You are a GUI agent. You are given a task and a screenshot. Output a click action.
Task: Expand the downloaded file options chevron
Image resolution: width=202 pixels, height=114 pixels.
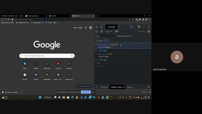coord(21,92)
